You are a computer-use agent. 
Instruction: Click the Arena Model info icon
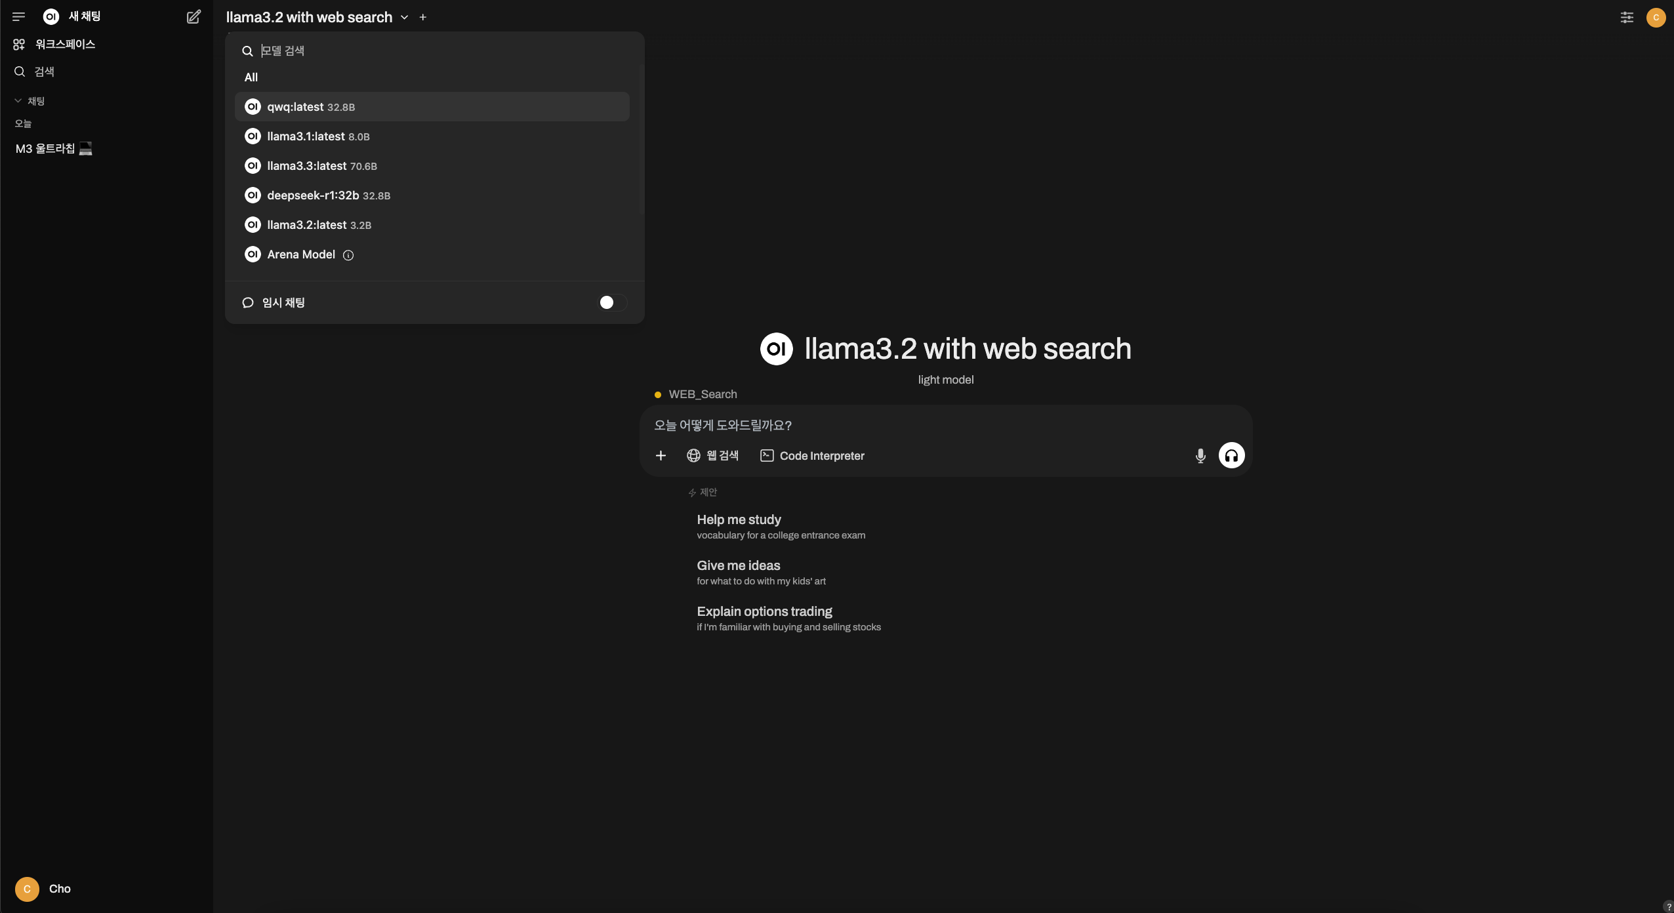pyautogui.click(x=348, y=255)
